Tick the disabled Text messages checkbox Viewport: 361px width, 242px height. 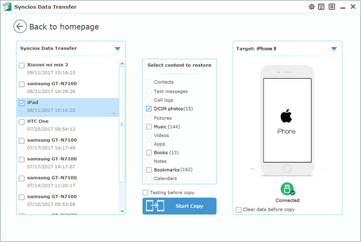click(149, 91)
